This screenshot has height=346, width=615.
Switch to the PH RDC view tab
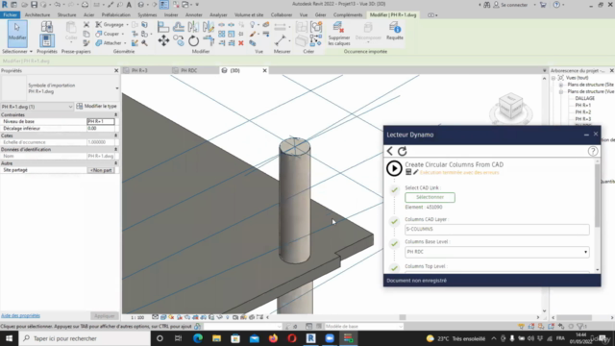[x=188, y=70]
